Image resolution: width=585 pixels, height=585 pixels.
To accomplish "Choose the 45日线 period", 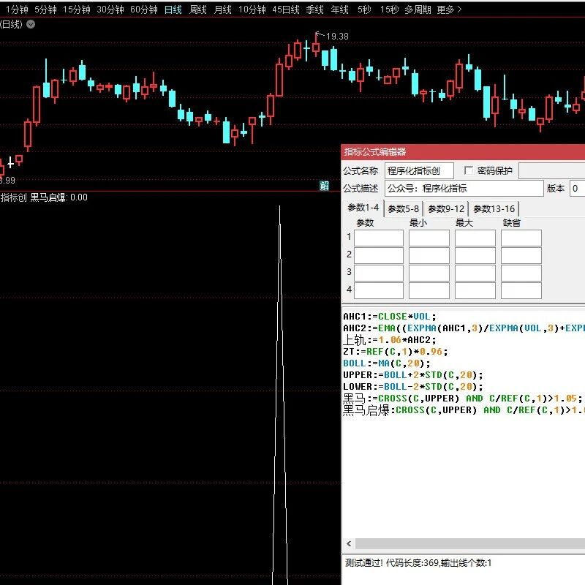I will (x=286, y=10).
